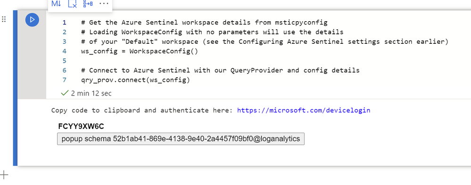Select the FCYY9XW6C device code text
Screen dimensions: 471x185
81,127
